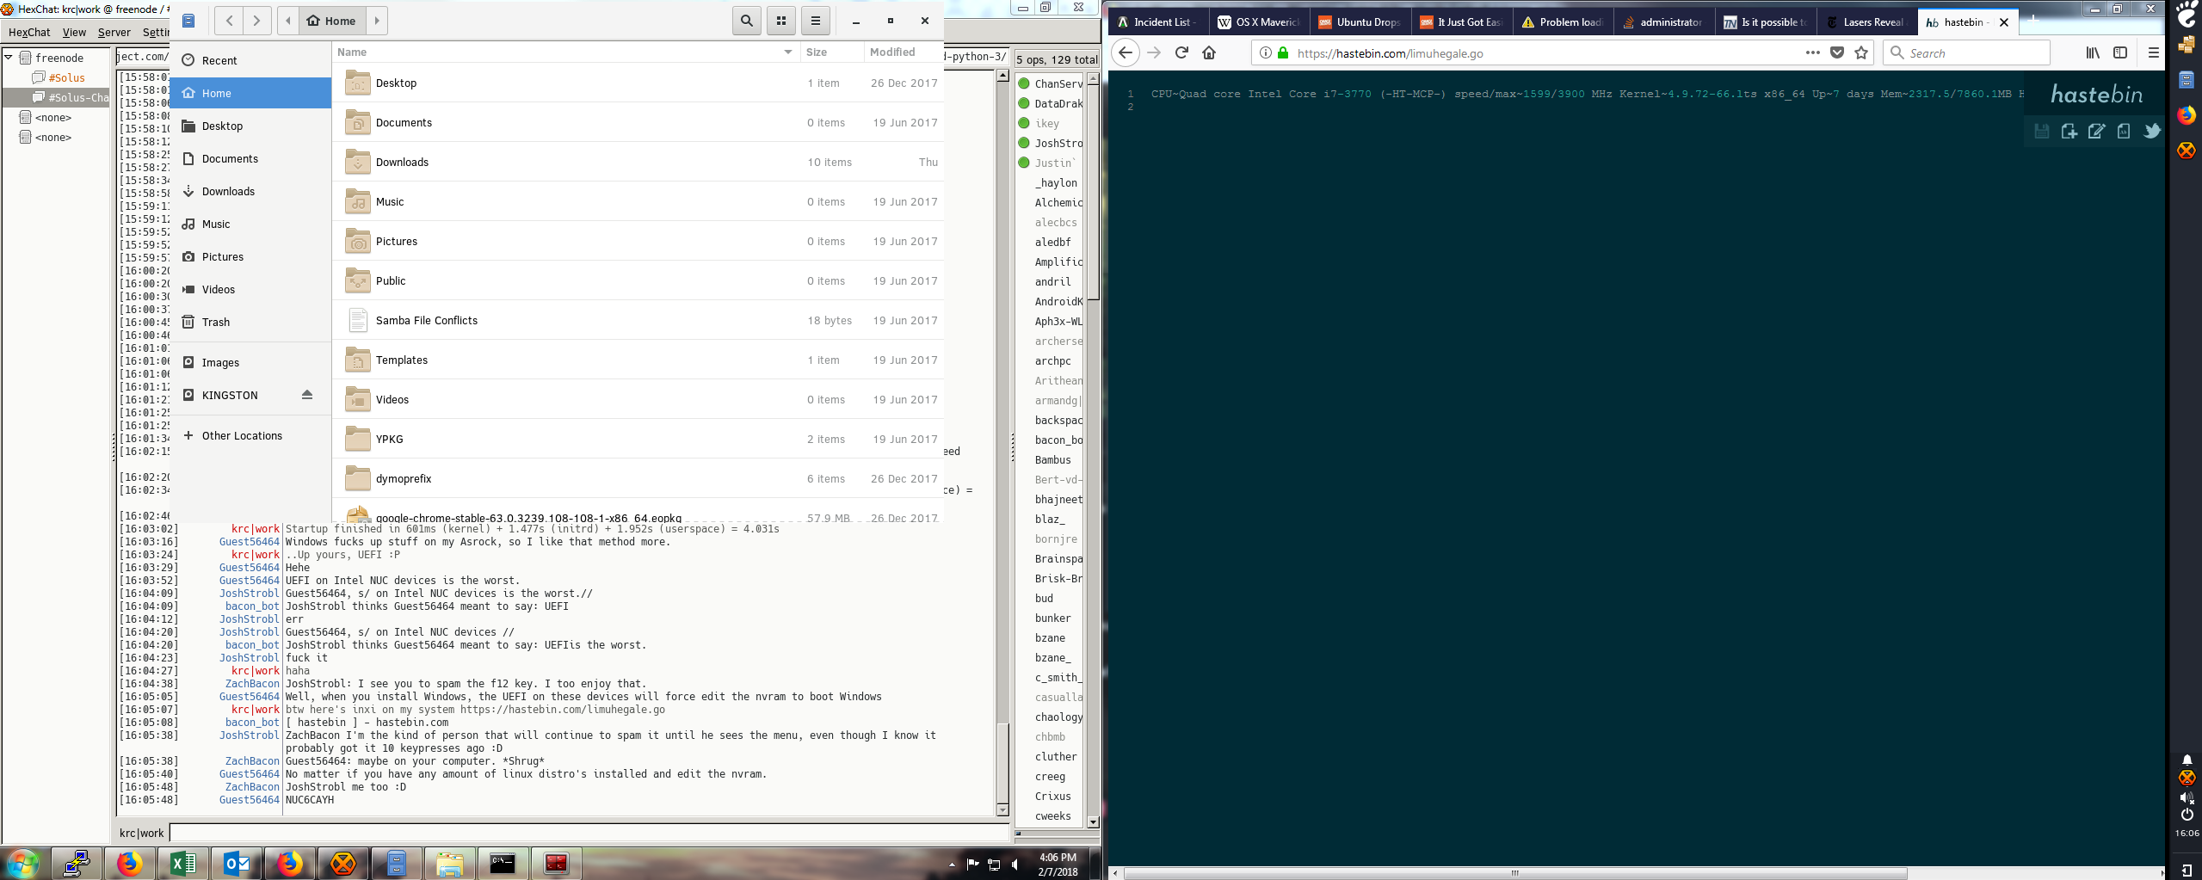Open the file manager hamburger menu

pyautogui.click(x=816, y=21)
